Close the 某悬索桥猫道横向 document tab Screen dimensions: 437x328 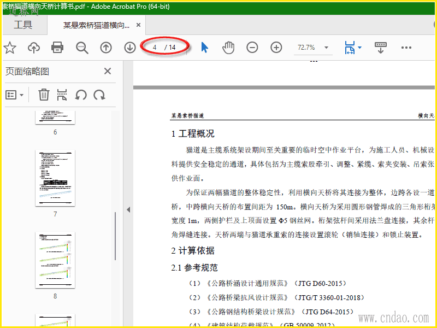[x=138, y=25]
